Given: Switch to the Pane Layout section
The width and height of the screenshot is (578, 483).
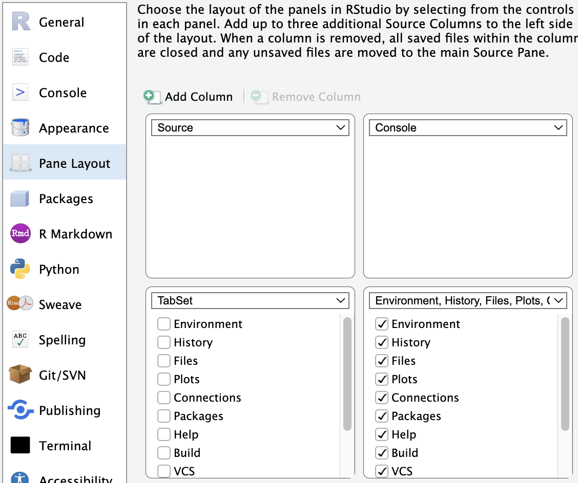Looking at the screenshot, I should click(65, 163).
